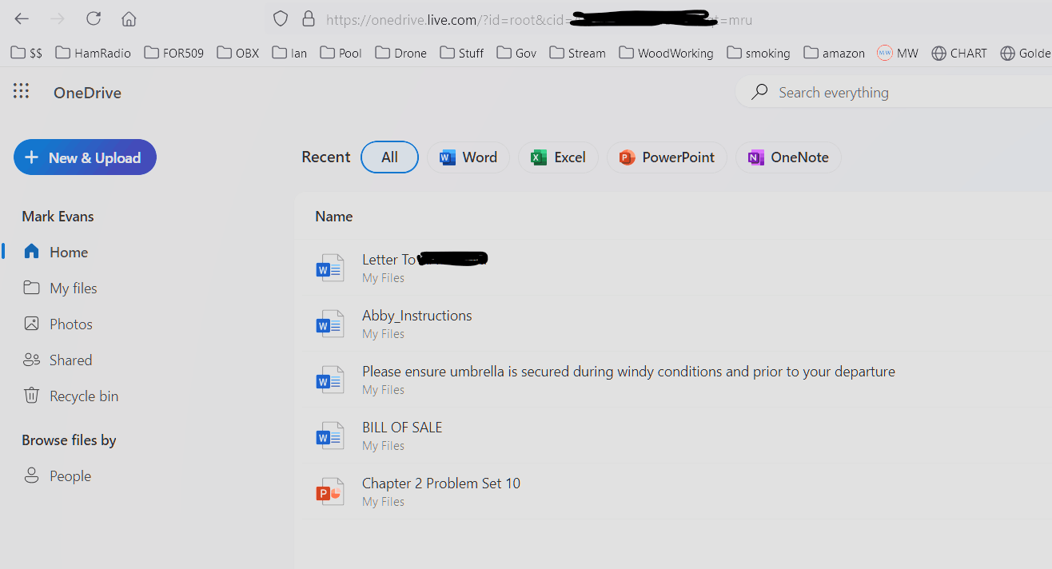Open the Pool bookmark folder
This screenshot has width=1052, height=569.
point(341,53)
